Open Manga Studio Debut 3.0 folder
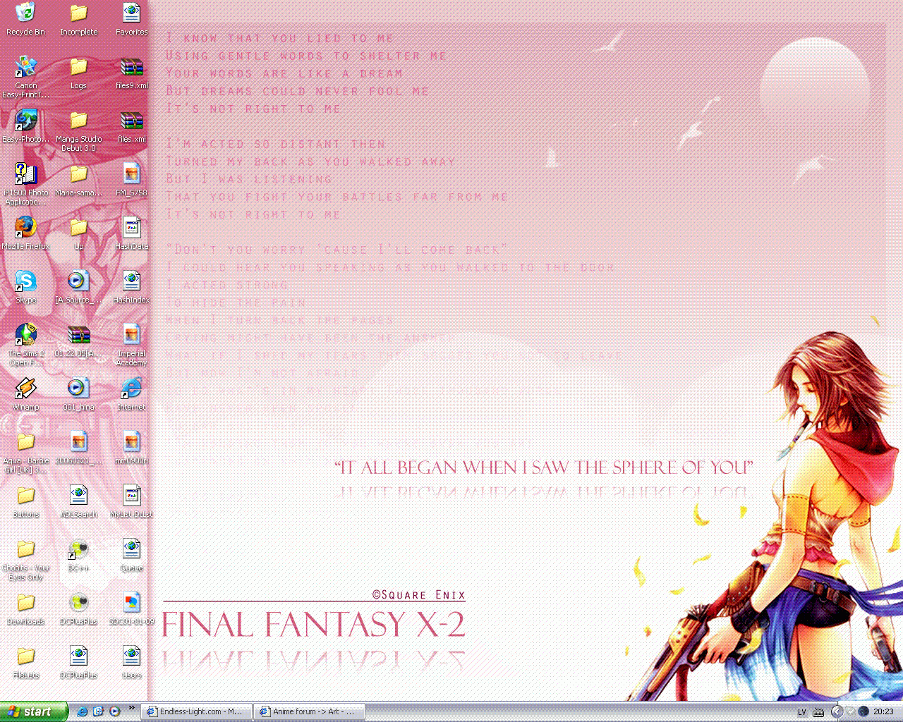 pos(78,130)
